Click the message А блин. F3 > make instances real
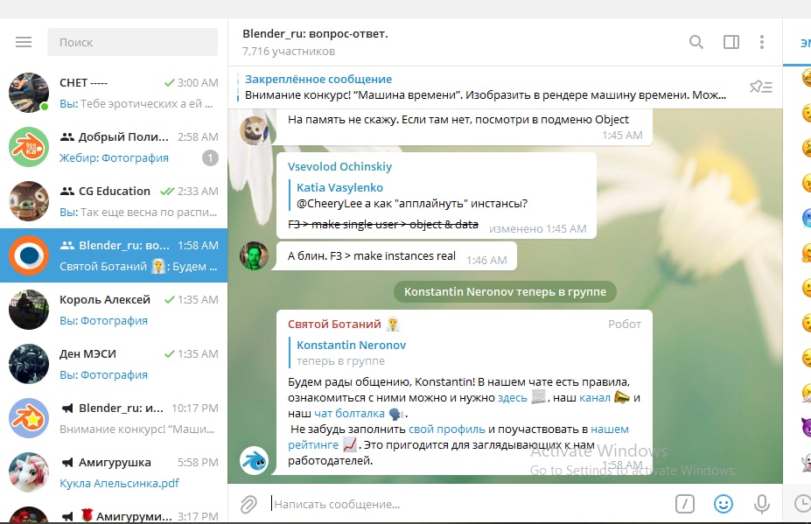This screenshot has height=524, width=811. pyautogui.click(x=395, y=256)
